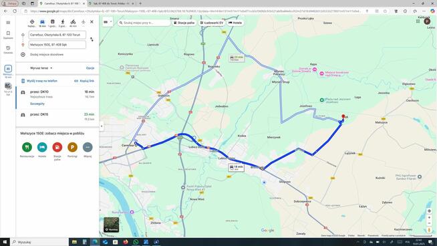Select the route via DK10
437x246 pixels.
57,98
